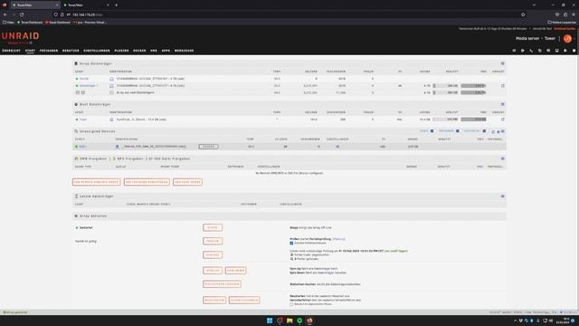
Task: Click the last round icon in Unraid nav bar
Action: 574,51
